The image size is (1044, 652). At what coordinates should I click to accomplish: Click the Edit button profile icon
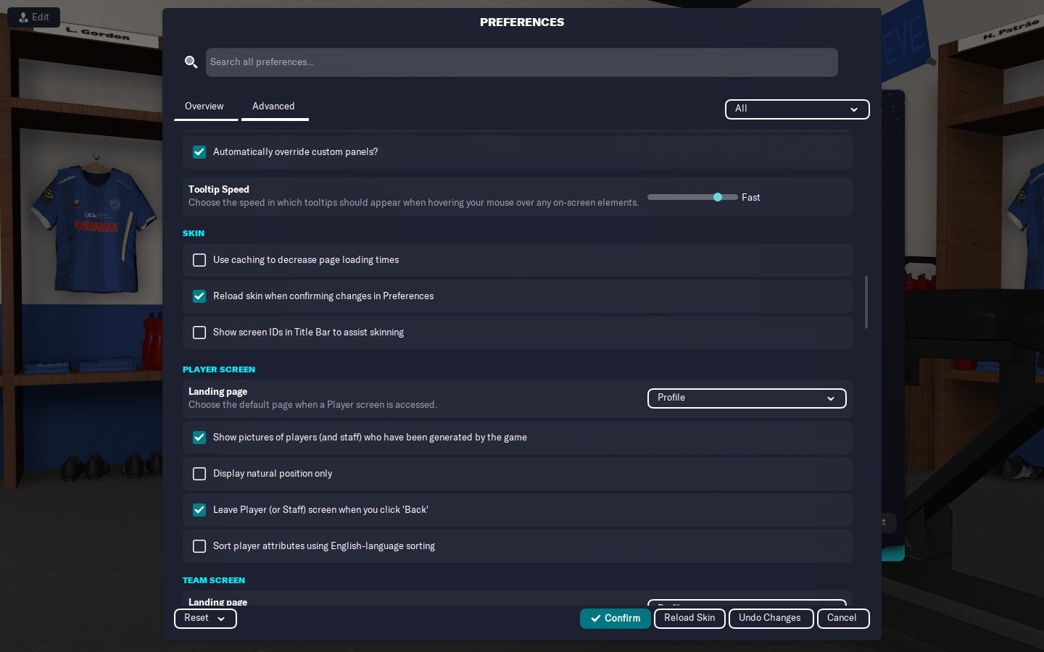point(23,17)
